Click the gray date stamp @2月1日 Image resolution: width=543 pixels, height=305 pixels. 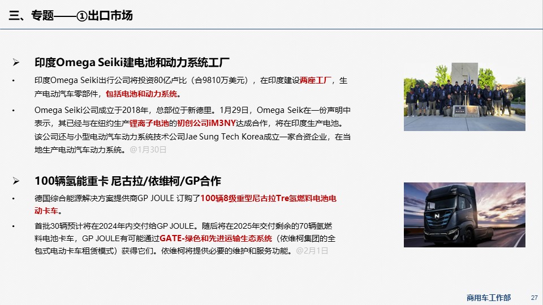tap(312, 251)
